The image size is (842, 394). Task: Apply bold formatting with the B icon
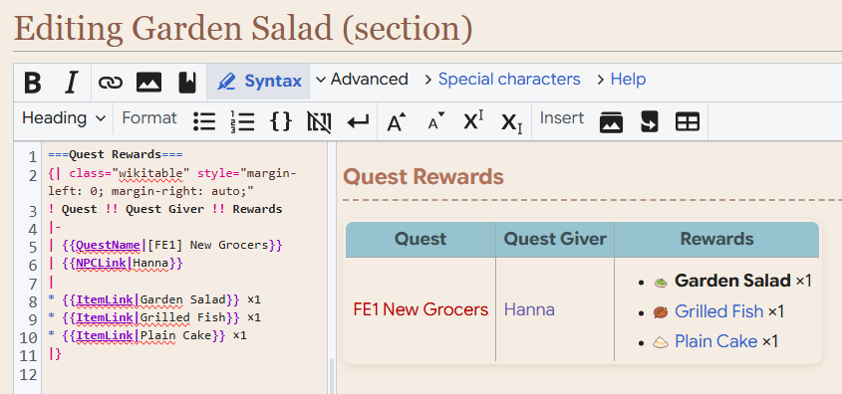tap(33, 82)
